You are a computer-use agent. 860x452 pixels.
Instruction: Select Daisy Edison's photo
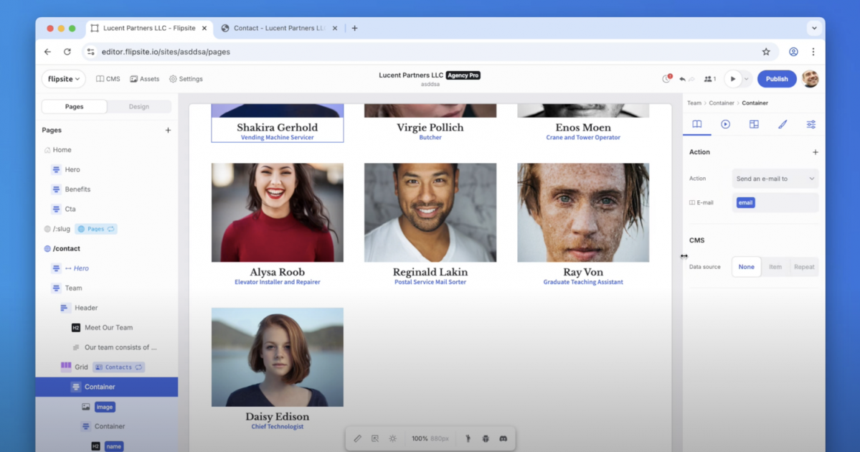click(278, 357)
